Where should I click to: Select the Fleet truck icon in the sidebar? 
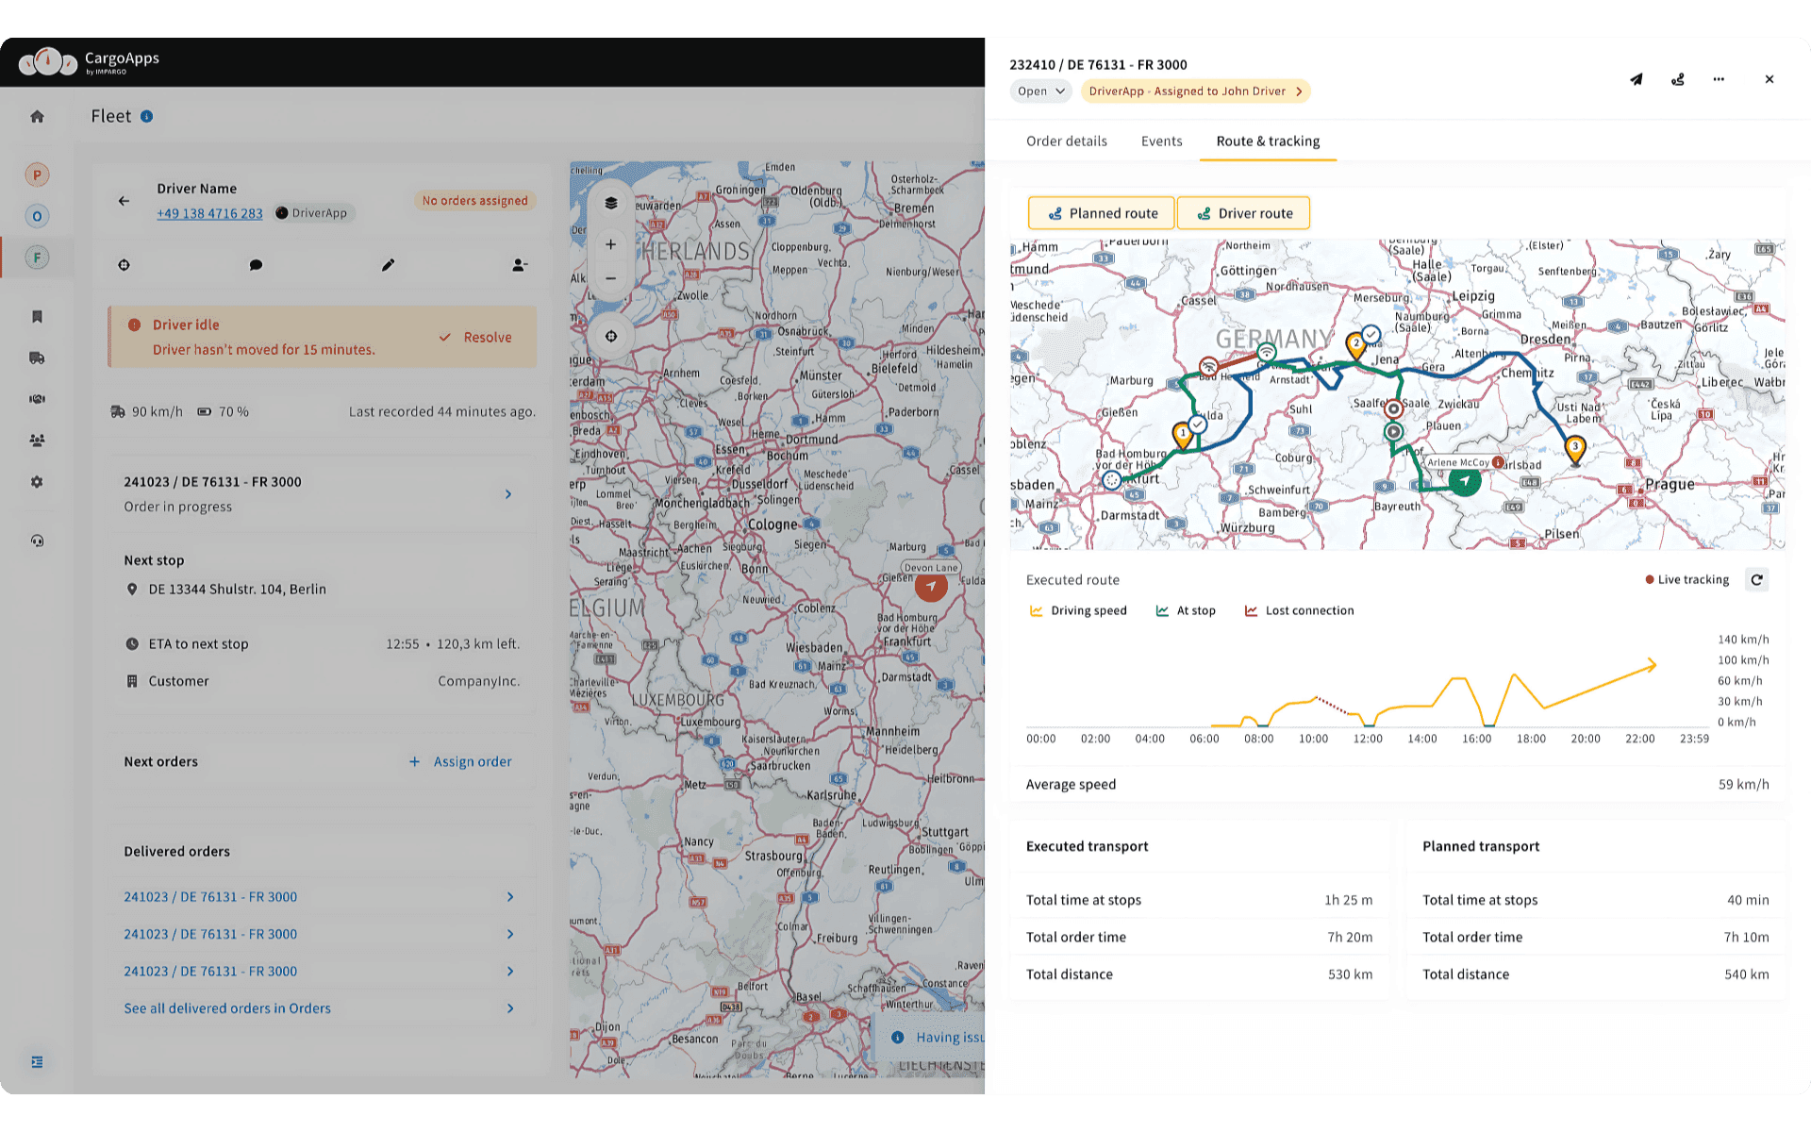tap(37, 358)
